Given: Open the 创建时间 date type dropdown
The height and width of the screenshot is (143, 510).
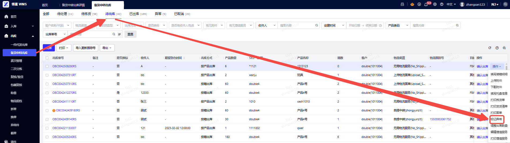Looking at the screenshot, I should pyautogui.click(x=333, y=25).
